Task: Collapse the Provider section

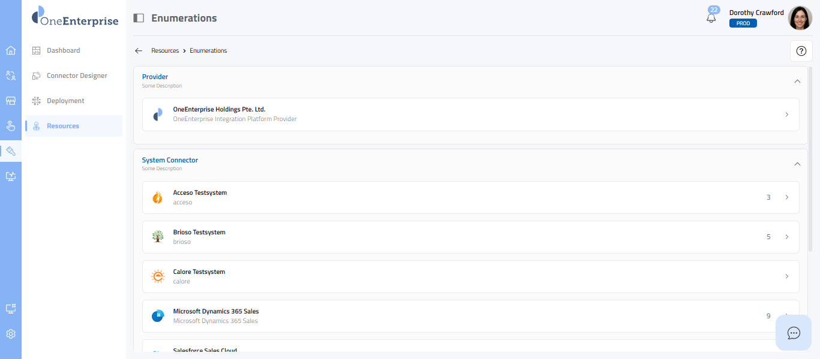Action: [x=797, y=81]
